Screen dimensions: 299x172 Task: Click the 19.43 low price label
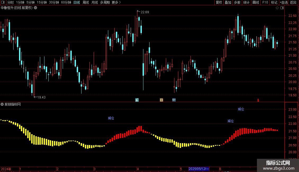click(41, 97)
